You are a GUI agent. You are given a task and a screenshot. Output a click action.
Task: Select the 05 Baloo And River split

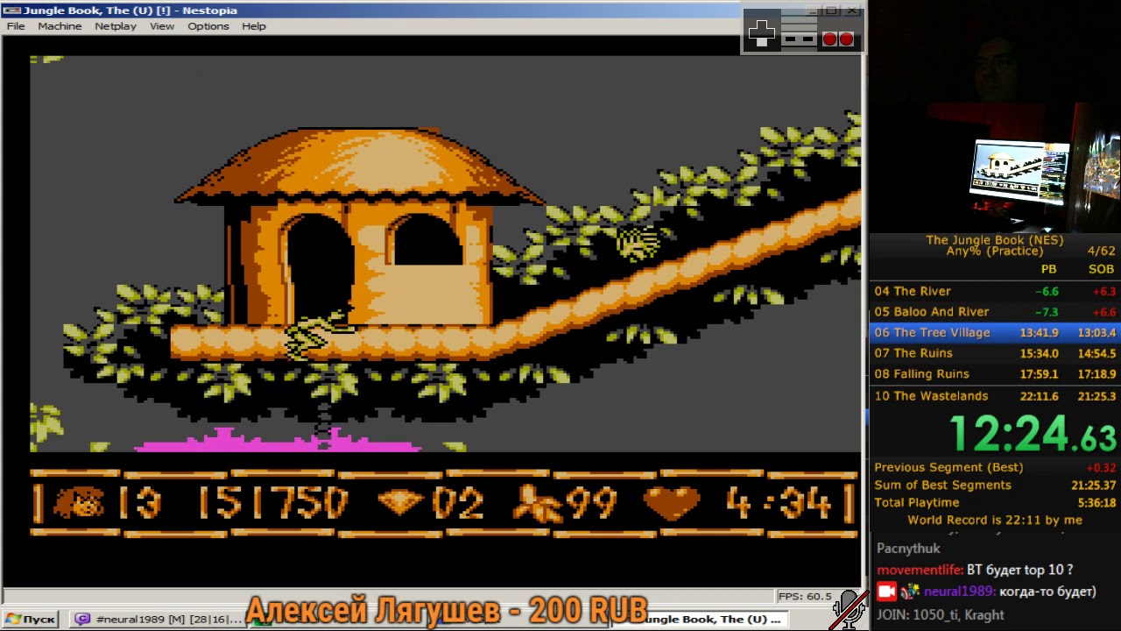(995, 312)
